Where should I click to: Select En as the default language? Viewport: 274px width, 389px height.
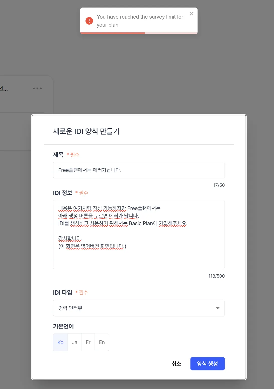click(102, 342)
